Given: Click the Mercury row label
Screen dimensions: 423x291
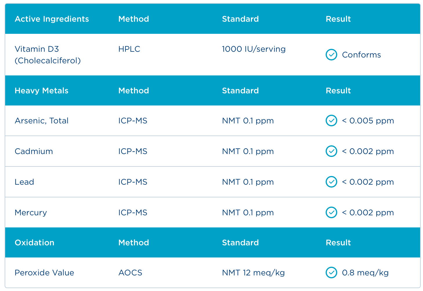Looking at the screenshot, I should tap(31, 212).
